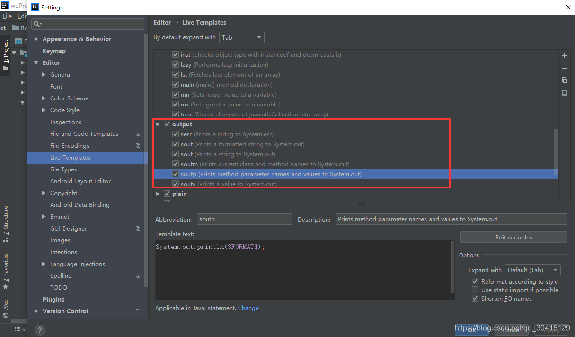Select Live Templates in settings tree
This screenshot has width=575, height=337.
point(88,158)
